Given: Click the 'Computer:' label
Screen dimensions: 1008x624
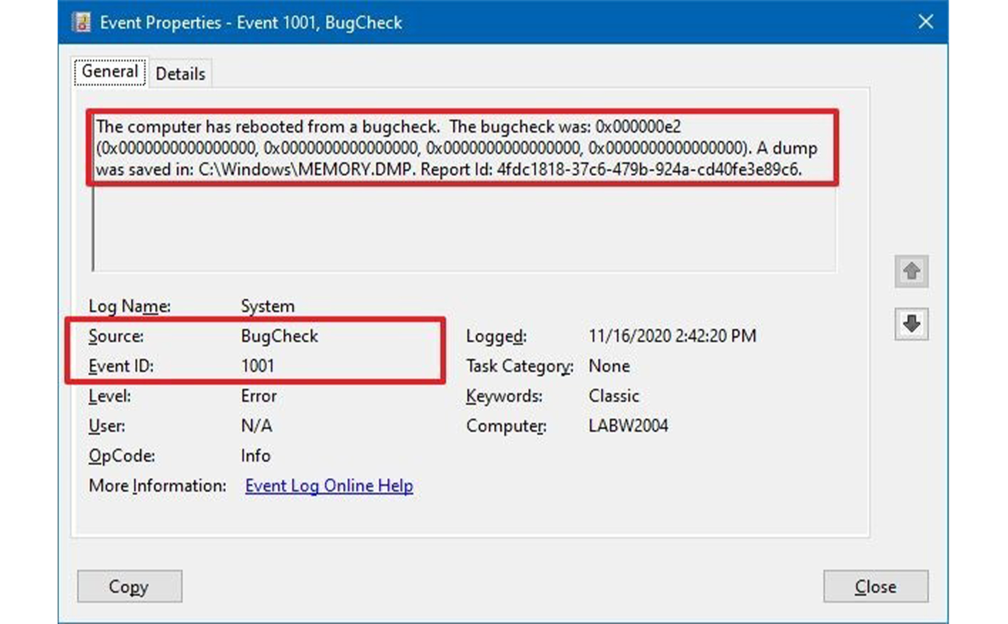Looking at the screenshot, I should (506, 426).
